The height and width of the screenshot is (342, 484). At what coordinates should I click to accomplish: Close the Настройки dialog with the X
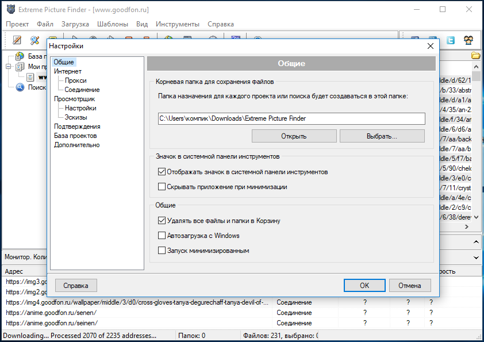[431, 47]
